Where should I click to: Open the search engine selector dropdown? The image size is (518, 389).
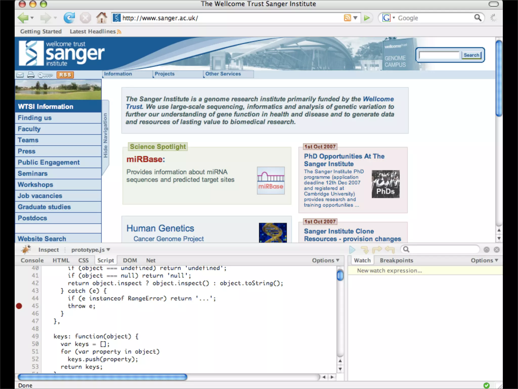[394, 18]
